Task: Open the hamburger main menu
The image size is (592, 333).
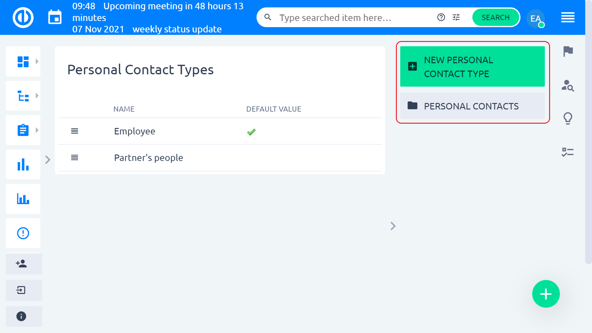Action: click(x=568, y=17)
